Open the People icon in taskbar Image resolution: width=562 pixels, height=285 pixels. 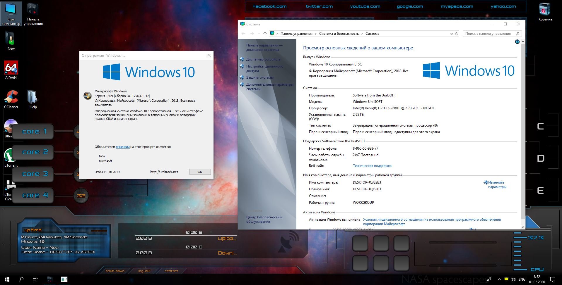(489, 279)
